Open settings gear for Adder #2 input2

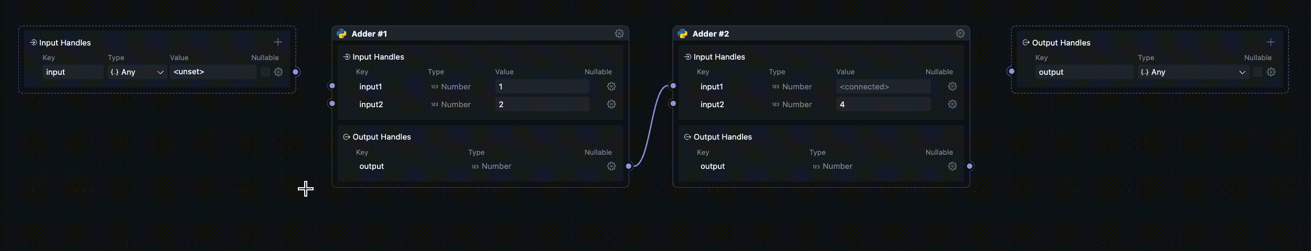(952, 104)
